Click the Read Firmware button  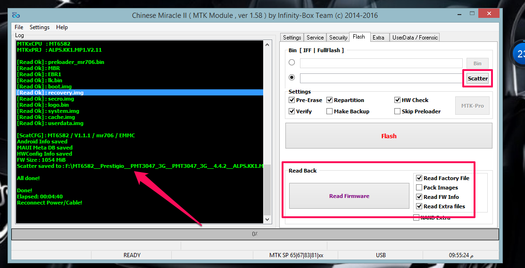point(349,196)
